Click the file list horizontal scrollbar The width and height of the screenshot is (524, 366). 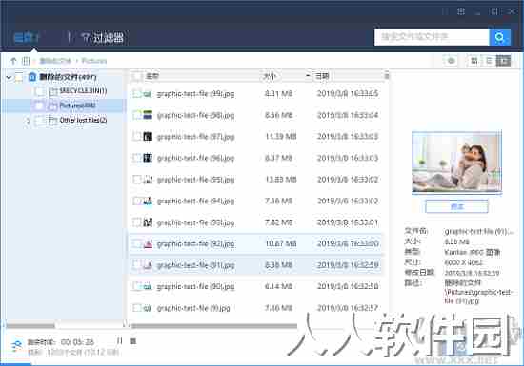click(x=214, y=326)
